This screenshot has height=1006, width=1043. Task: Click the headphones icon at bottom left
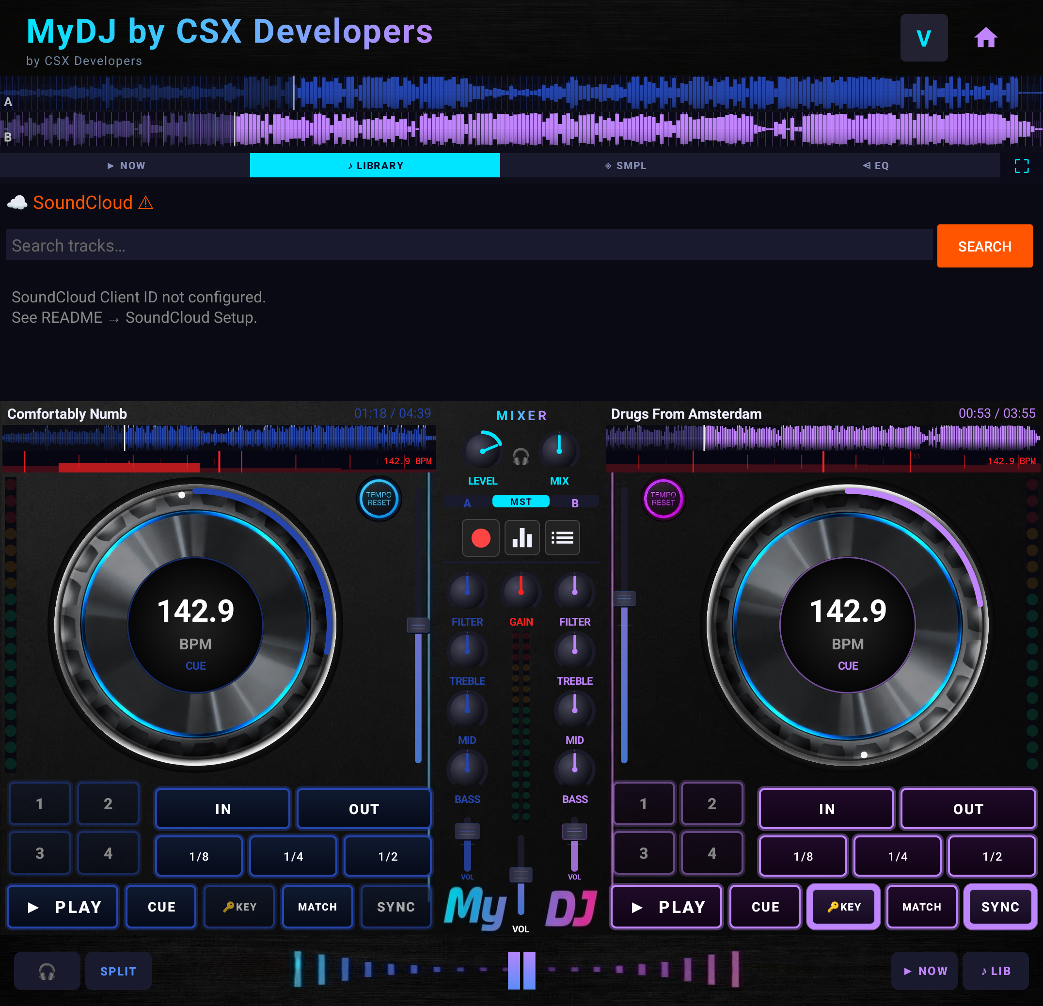[x=47, y=970]
